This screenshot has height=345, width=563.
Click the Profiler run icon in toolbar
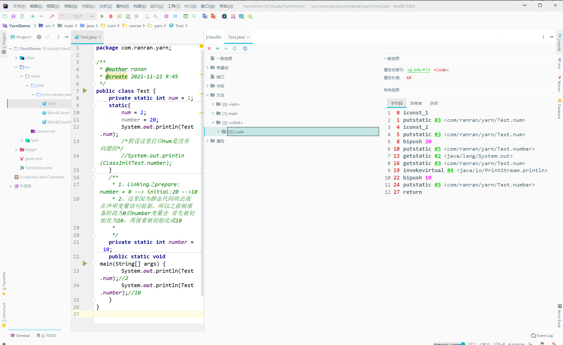click(128, 16)
